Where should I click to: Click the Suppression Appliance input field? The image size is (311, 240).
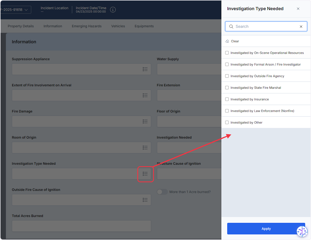[81, 69]
